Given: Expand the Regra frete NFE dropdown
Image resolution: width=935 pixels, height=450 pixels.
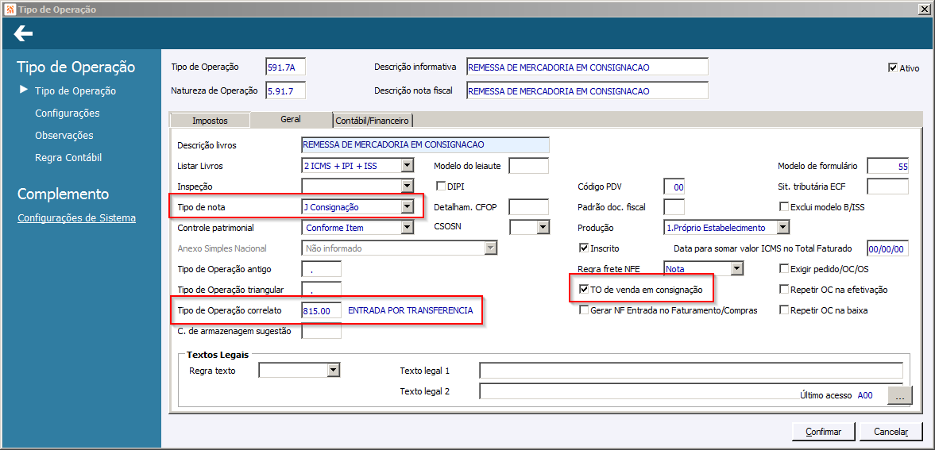Looking at the screenshot, I should 738,269.
